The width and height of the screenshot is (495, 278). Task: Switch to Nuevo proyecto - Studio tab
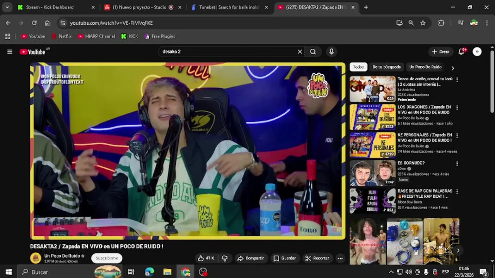tap(139, 7)
